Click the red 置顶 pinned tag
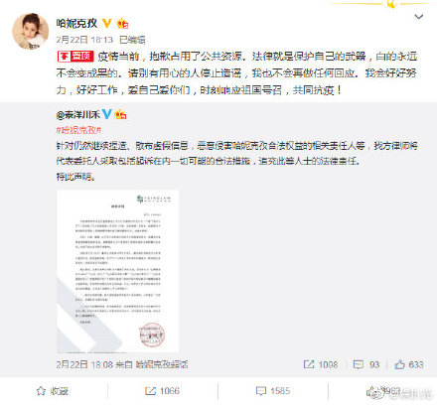 tap(75, 57)
